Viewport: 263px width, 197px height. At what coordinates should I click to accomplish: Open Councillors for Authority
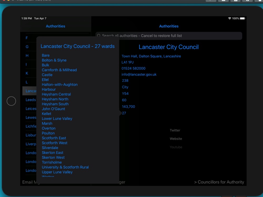click(x=219, y=182)
